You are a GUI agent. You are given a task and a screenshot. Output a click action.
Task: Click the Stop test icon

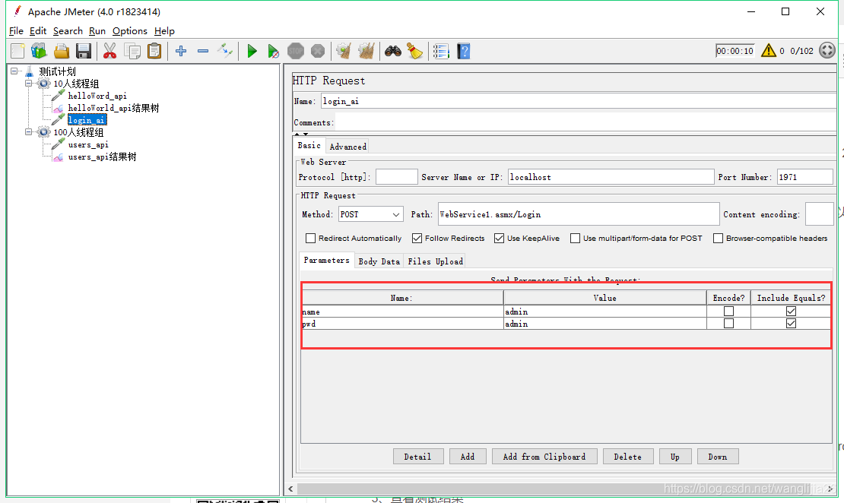296,51
